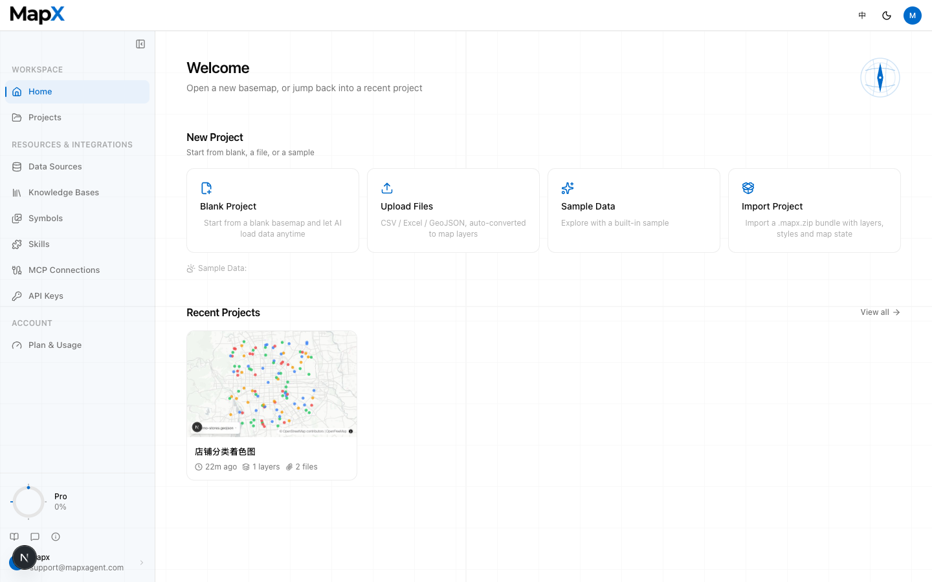Click the Pro usage progress ring

tap(28, 502)
